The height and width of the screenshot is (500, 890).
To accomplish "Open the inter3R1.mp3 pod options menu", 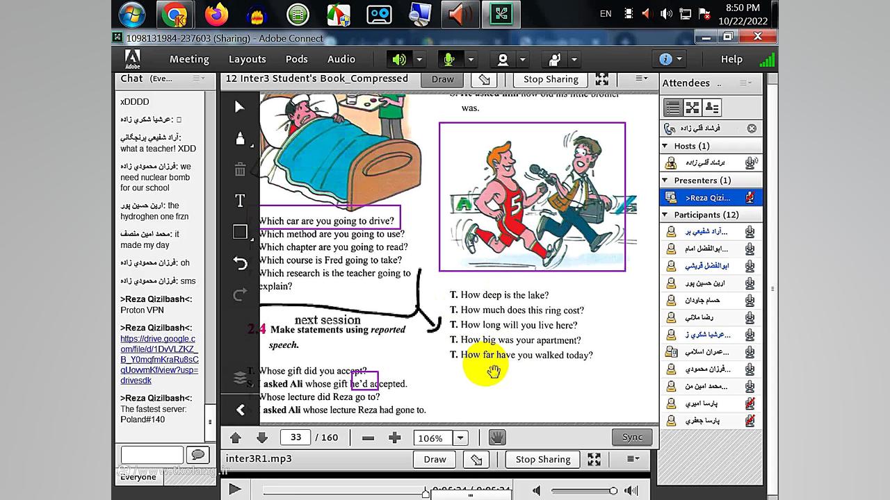I will pos(633,458).
